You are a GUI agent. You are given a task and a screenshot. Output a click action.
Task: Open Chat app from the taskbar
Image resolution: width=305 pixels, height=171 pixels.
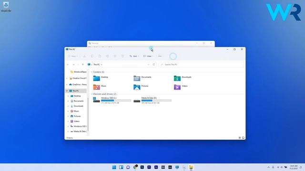pos(128,167)
